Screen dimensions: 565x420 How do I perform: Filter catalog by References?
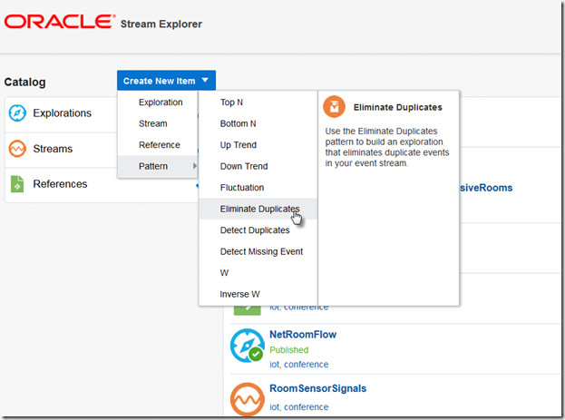60,184
